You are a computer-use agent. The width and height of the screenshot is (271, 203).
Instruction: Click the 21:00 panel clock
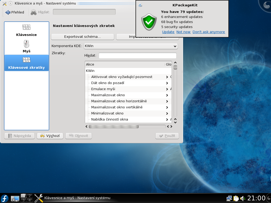point(256,198)
